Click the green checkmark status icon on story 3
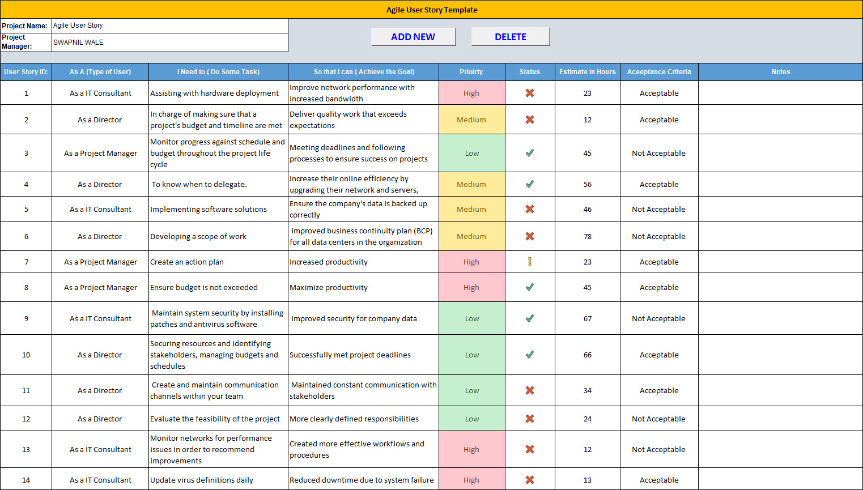 (529, 152)
